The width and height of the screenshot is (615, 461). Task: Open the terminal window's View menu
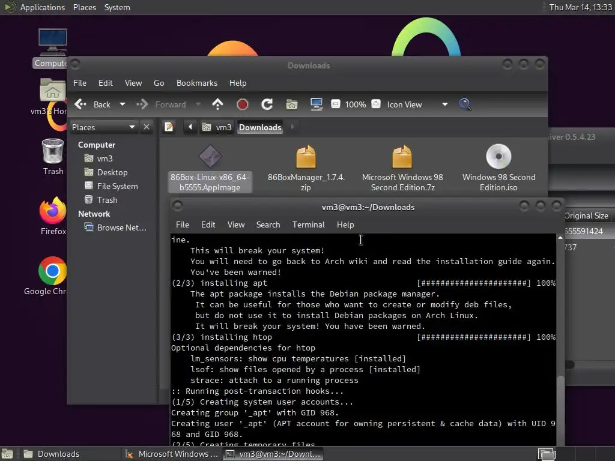[236, 224]
